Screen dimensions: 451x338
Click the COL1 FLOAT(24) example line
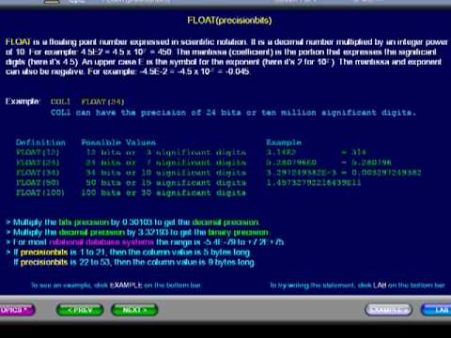click(x=87, y=101)
